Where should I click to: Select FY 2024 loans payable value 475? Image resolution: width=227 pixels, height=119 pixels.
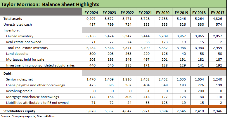click(x=92, y=85)
